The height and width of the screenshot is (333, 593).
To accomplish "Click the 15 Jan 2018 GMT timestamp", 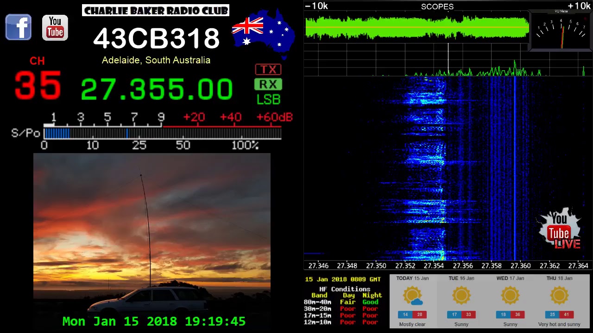I will [343, 279].
